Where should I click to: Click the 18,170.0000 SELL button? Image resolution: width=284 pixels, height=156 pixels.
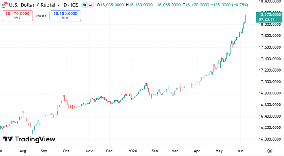pyautogui.click(x=17, y=16)
